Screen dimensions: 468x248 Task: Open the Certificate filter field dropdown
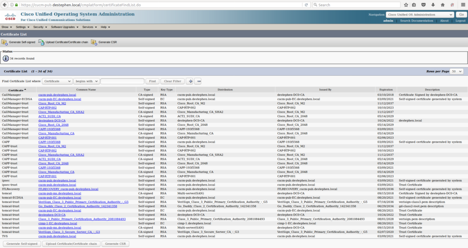(57, 81)
